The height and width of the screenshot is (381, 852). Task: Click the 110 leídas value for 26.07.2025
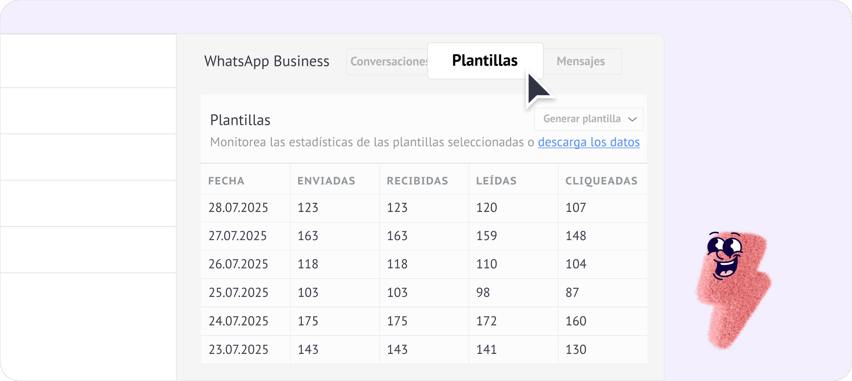pos(486,264)
